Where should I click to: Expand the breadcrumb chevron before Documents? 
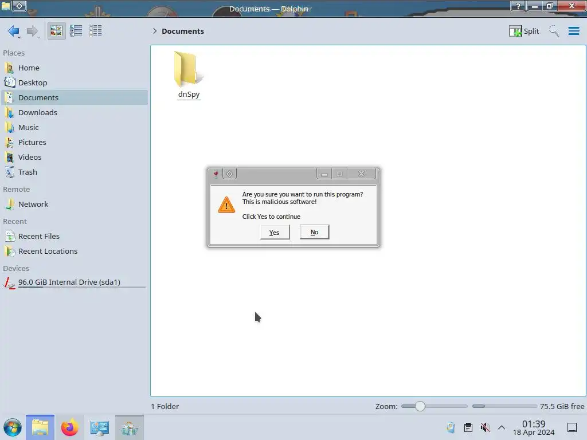pyautogui.click(x=155, y=31)
